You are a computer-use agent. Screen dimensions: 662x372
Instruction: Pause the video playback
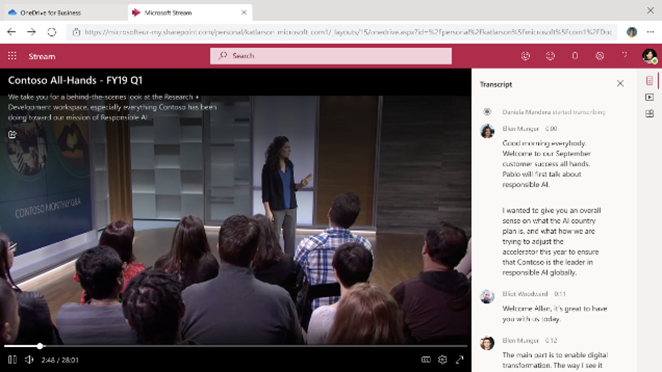12,360
